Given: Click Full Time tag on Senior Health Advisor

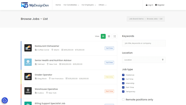Looking at the screenshot, I should point(109,62).
